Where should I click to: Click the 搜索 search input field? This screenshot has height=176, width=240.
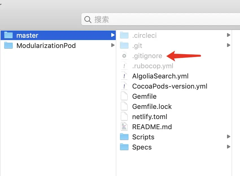click(x=161, y=19)
